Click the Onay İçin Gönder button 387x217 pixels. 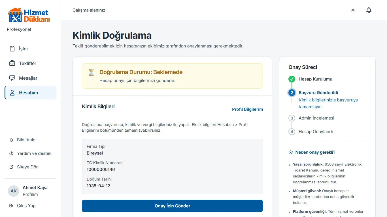pos(172,206)
